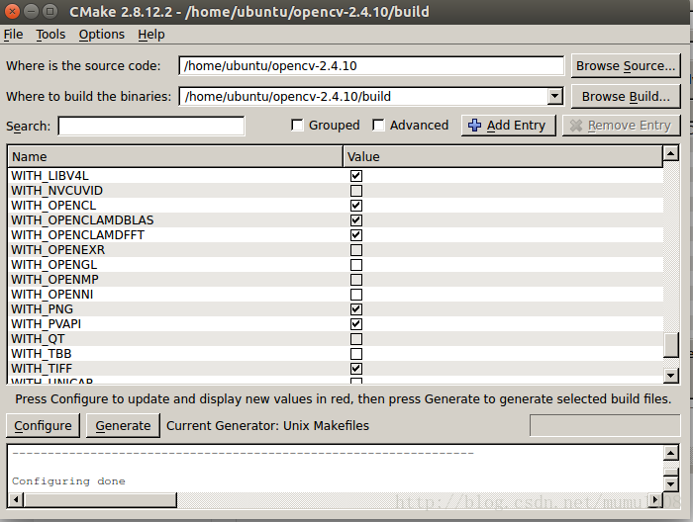Click the entries list scroll-up arrow
Image resolution: width=693 pixels, height=522 pixels.
(671, 153)
